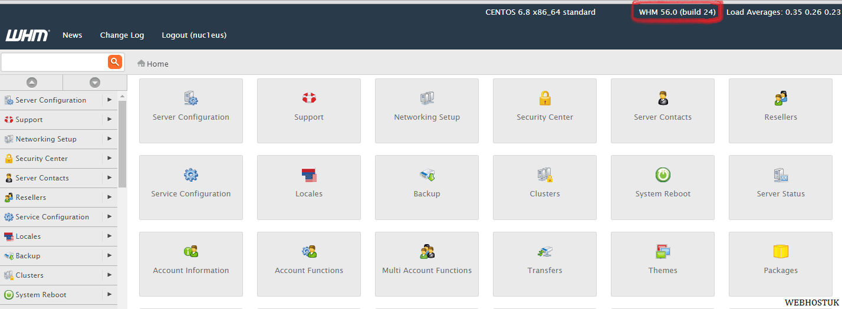Expand the Server Configuration sidebar arrow
Viewport: 842px width, 309px height.
click(x=110, y=100)
